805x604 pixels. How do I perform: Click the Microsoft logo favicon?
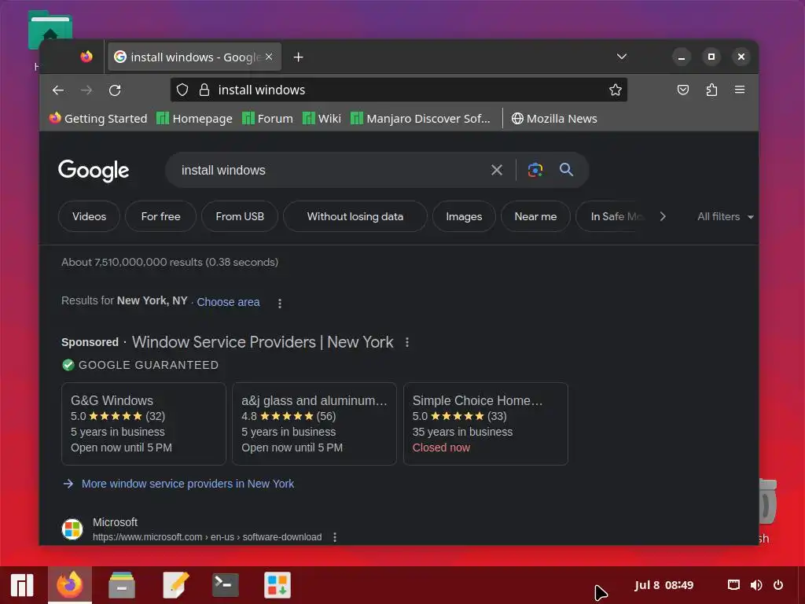point(72,529)
